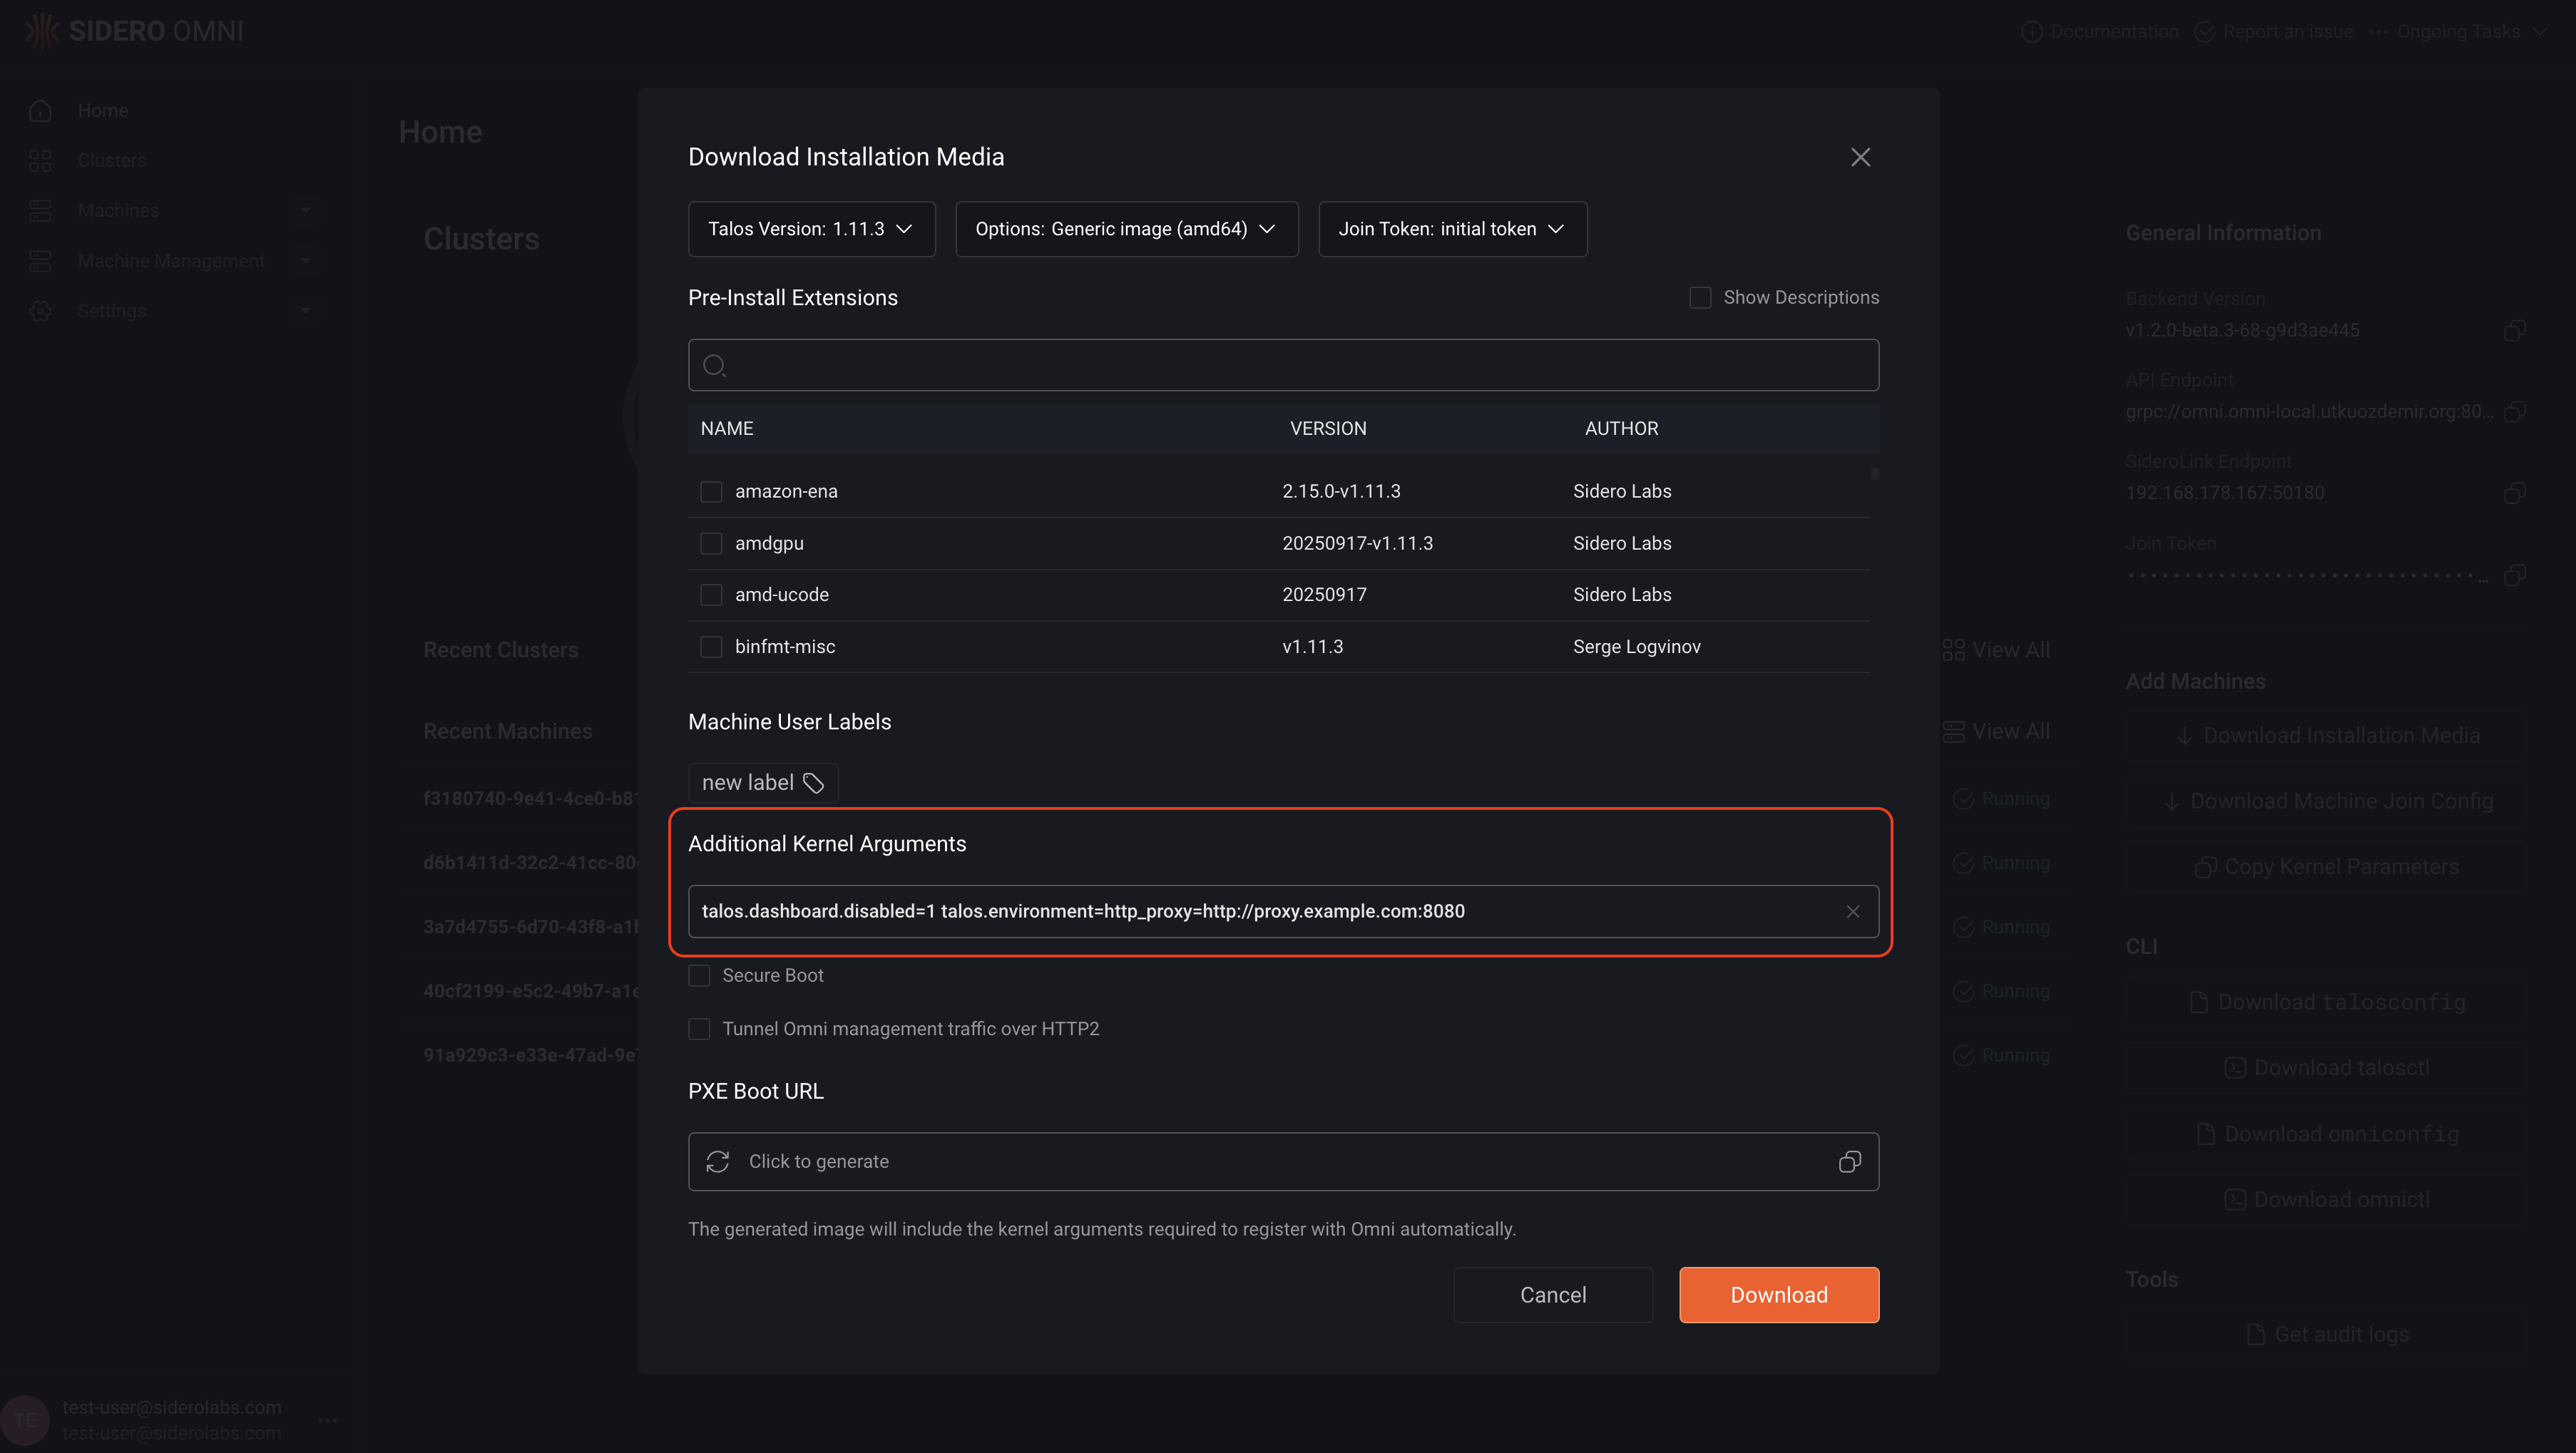
Task: Open the Options image dropdown
Action: coord(1126,229)
